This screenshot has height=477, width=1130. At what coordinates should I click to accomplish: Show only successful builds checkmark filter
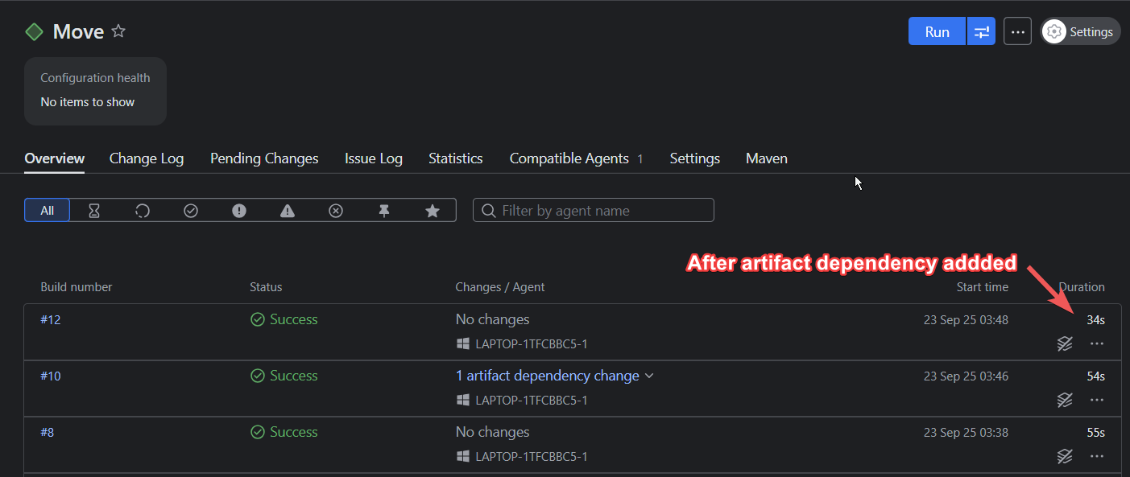[x=191, y=211]
